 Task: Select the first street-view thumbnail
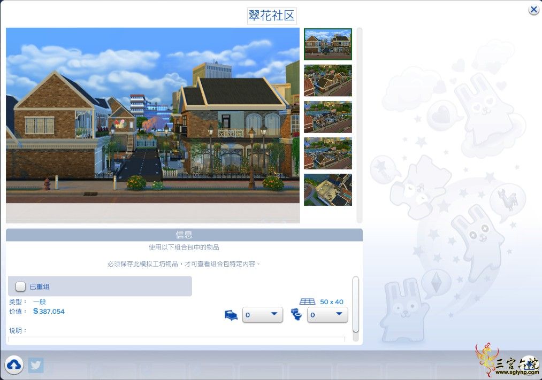point(327,44)
